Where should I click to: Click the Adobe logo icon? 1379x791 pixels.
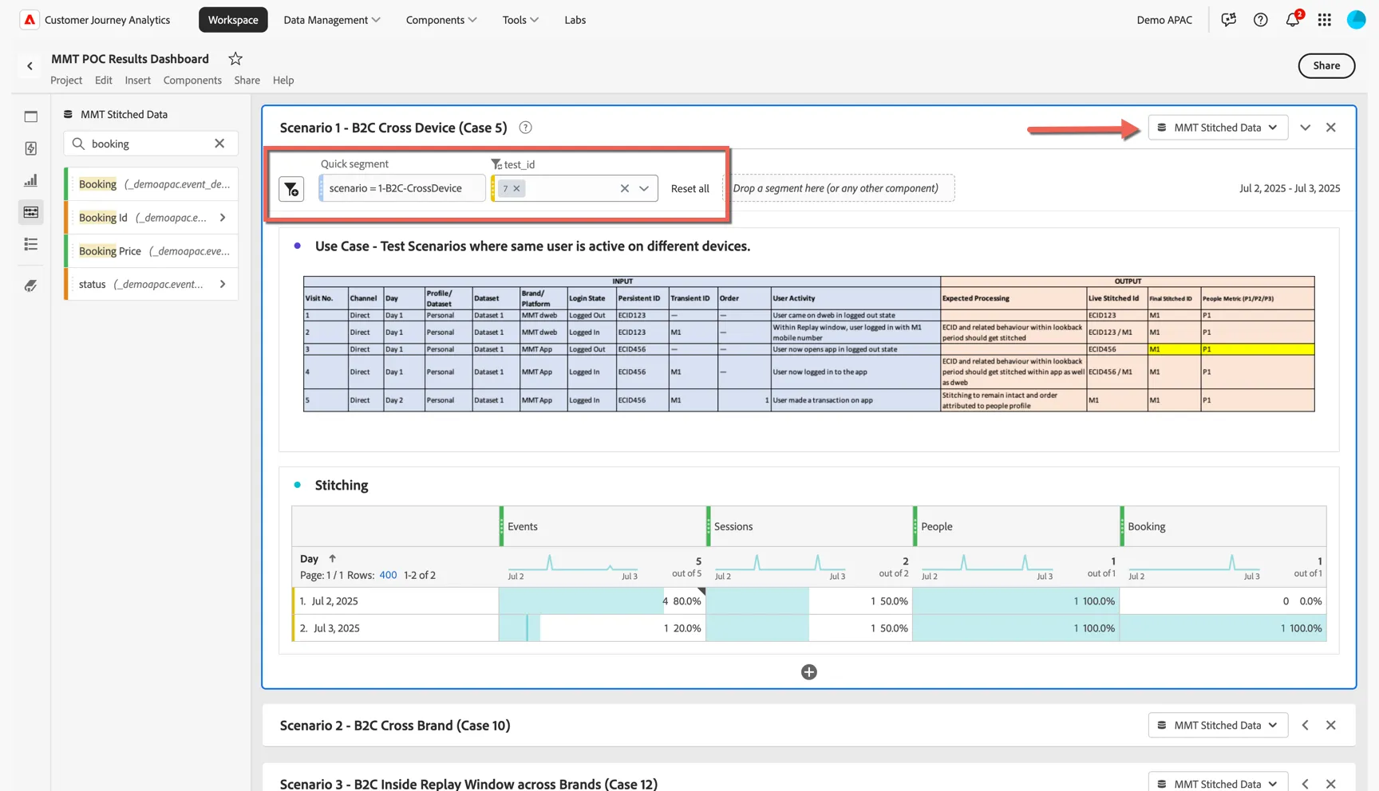click(x=30, y=20)
